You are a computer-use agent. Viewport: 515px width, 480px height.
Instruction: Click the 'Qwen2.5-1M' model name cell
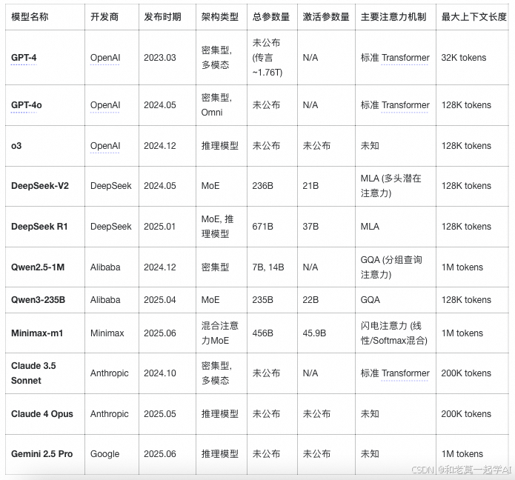click(45, 267)
